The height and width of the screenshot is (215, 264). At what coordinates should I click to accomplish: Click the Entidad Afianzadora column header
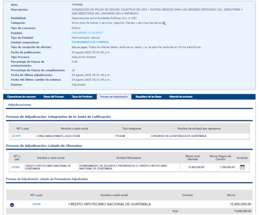click(129, 158)
